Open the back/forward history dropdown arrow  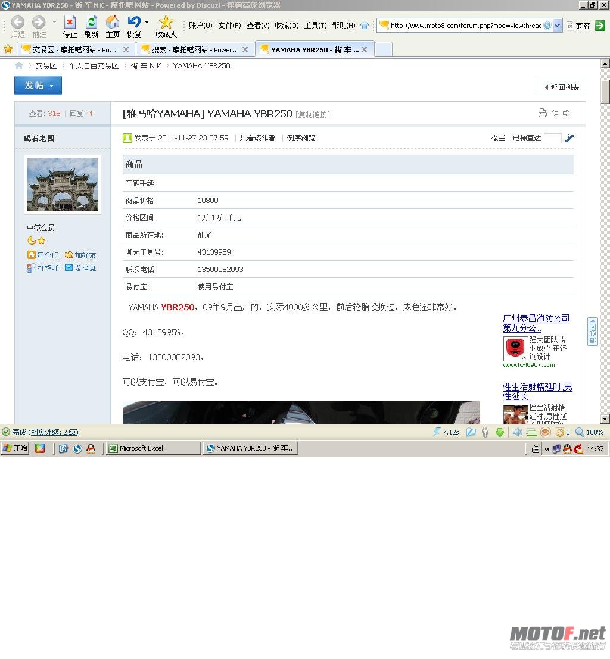tap(54, 22)
